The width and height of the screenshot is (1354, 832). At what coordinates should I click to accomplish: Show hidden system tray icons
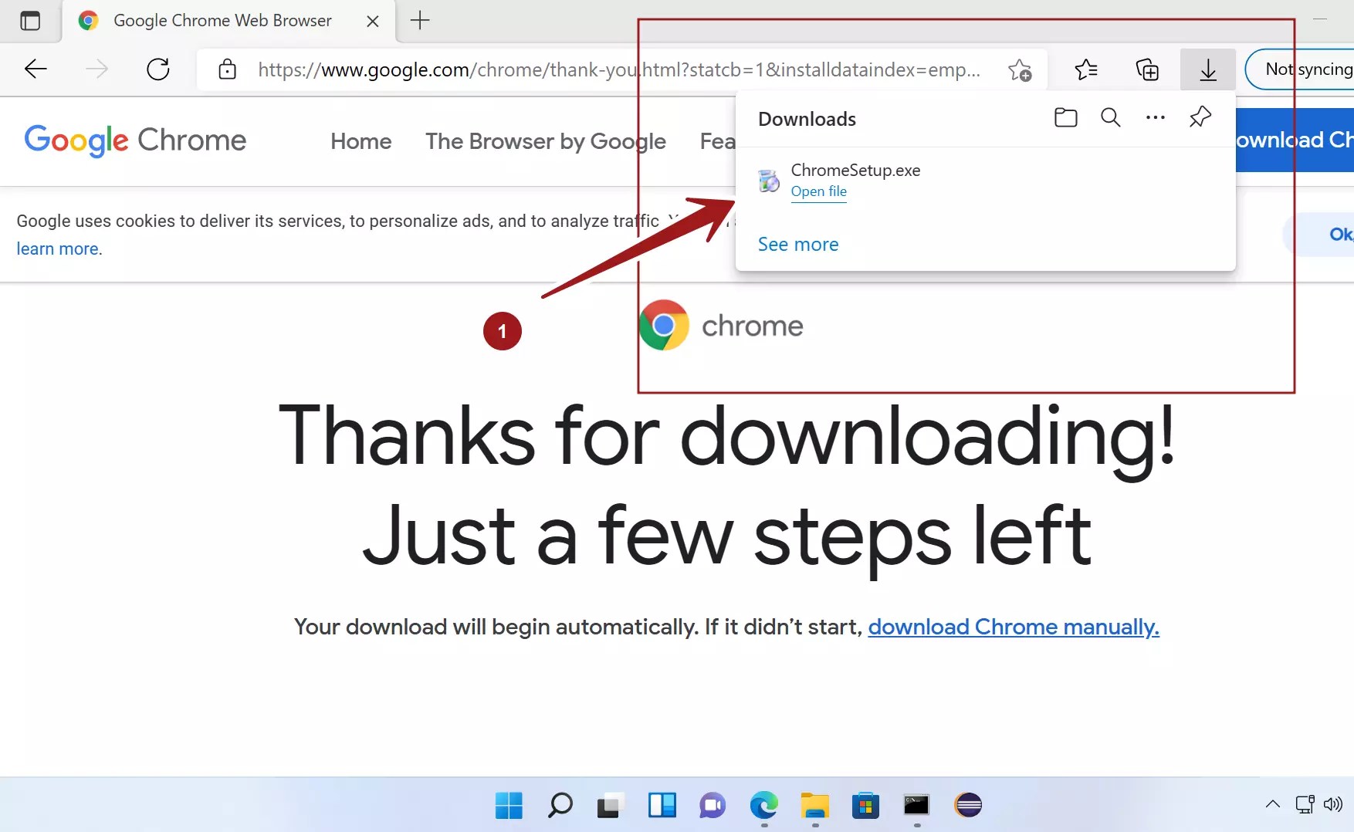pyautogui.click(x=1273, y=804)
